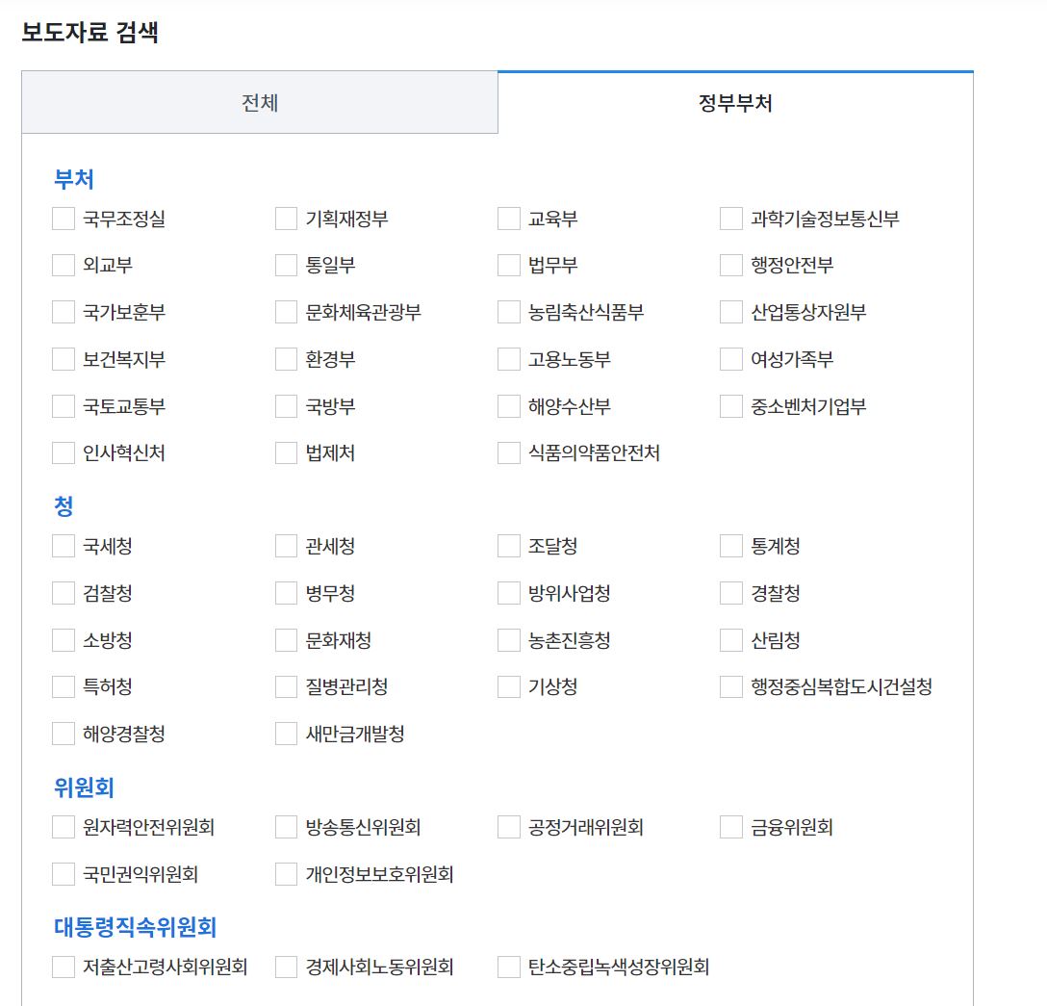Check 행정중심복합도시건설청 checkbox
Viewport: 1047px width, 1006px height.
(x=731, y=686)
